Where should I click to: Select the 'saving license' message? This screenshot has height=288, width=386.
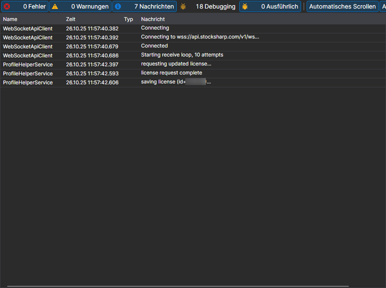pos(176,82)
